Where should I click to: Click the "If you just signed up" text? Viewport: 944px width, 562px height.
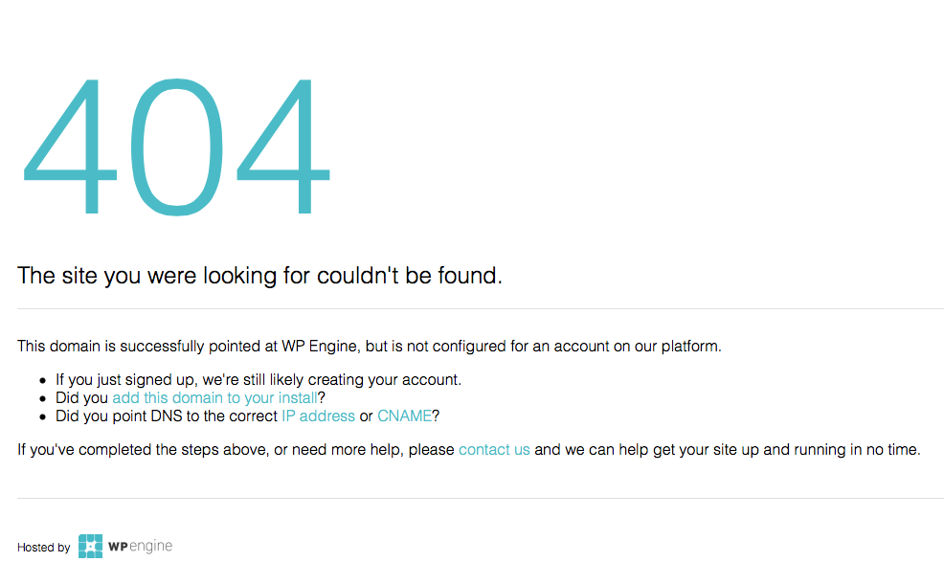pos(258,379)
